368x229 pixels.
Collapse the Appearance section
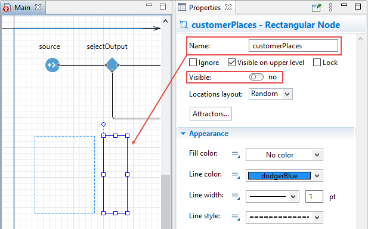183,134
